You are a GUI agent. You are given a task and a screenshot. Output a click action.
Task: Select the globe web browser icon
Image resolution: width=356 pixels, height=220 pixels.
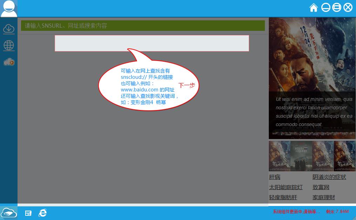[9, 45]
